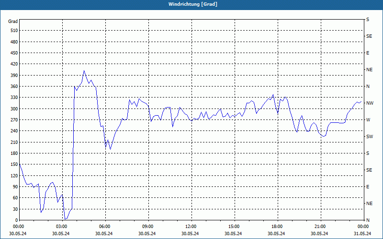
Task: Click the S compass label at 180 gridline
Action: point(368,153)
